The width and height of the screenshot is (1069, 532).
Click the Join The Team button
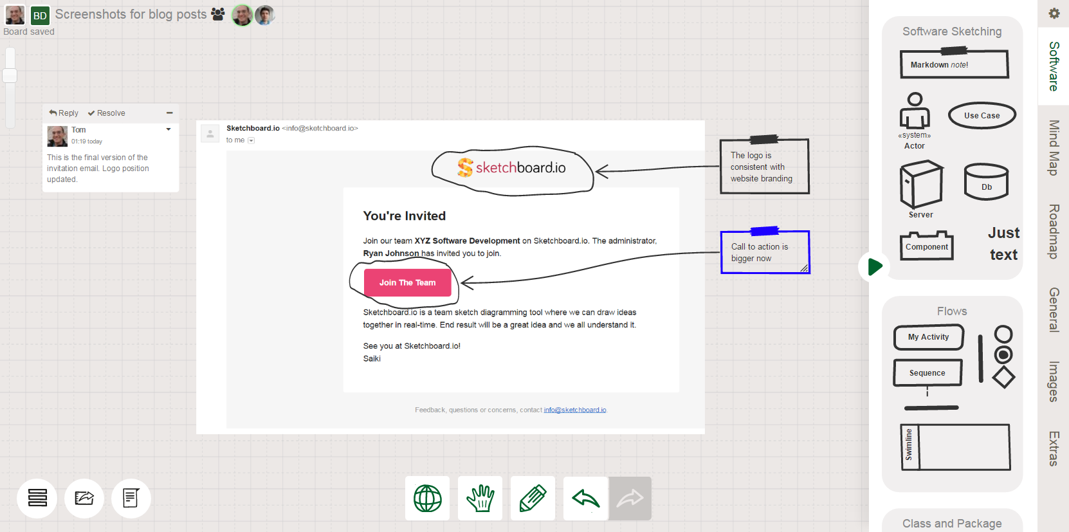coord(408,282)
